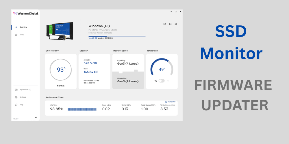
Task: Close the Western Digital window
Action: tap(180, 12)
